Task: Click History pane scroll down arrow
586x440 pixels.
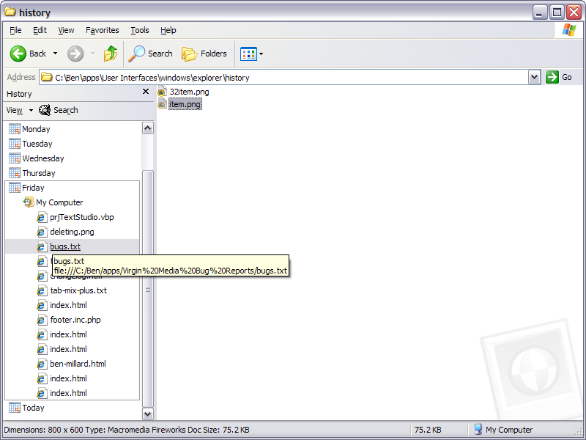Action: (148, 414)
